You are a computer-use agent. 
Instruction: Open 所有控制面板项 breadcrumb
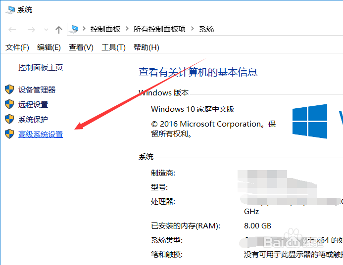pos(159,29)
